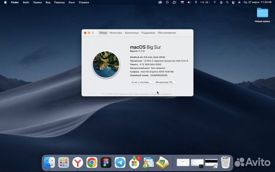Open the Вид menu
275x172 pixels.
[48, 2]
